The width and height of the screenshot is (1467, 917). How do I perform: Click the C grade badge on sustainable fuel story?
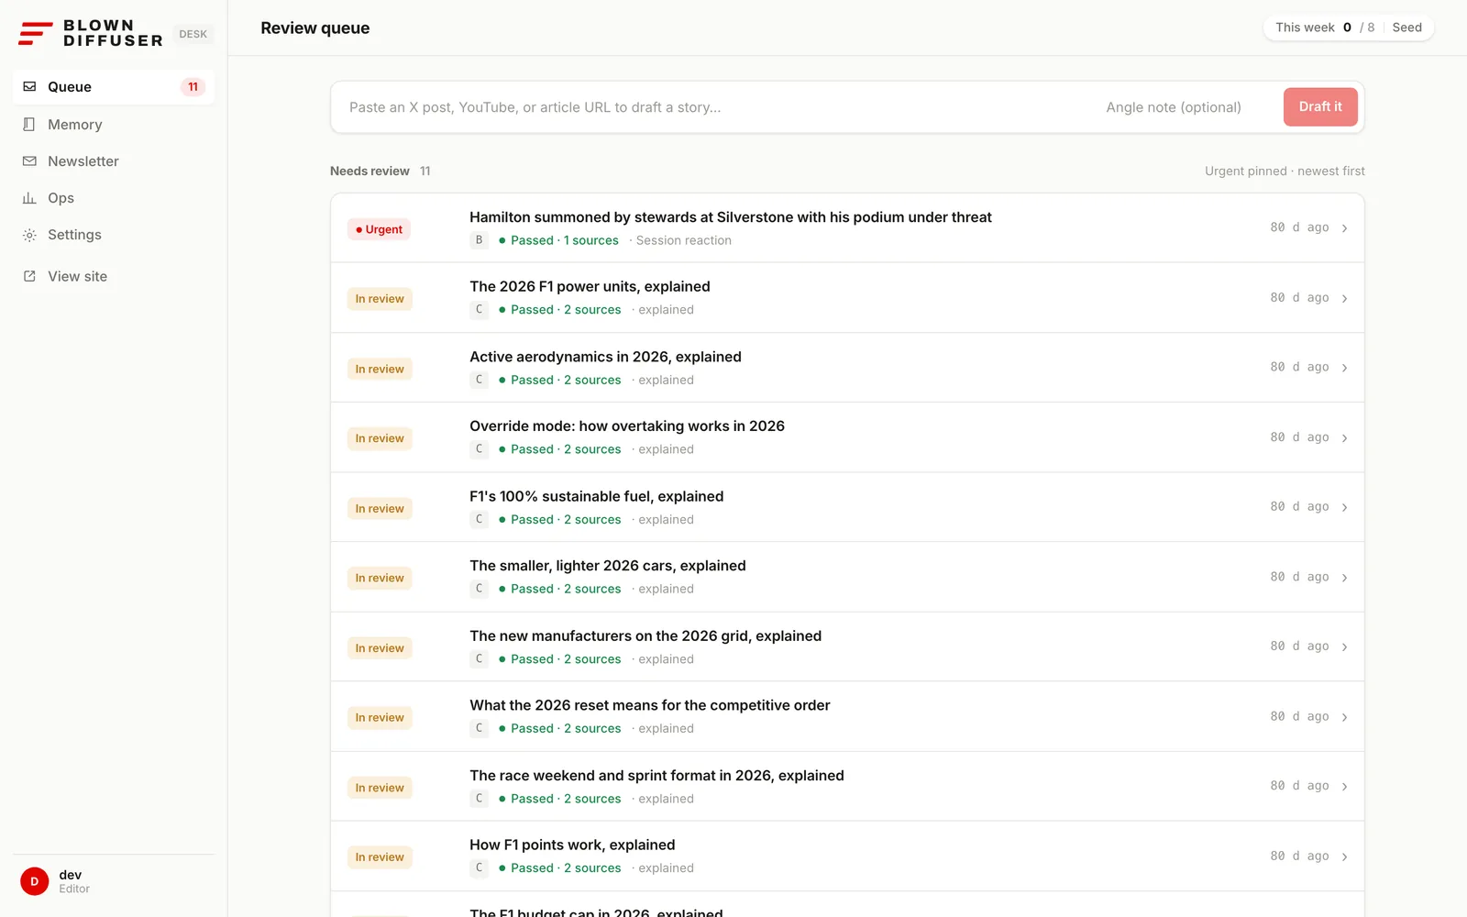click(x=479, y=519)
